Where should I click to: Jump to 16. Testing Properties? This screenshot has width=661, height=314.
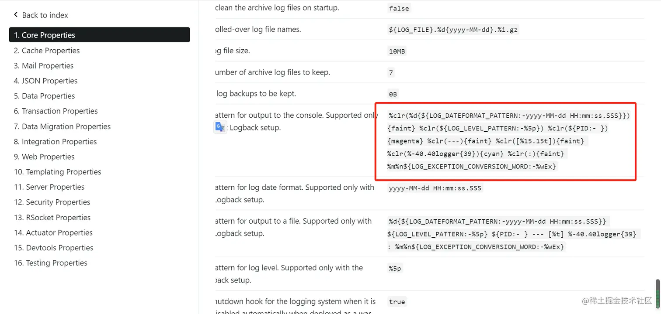tap(50, 263)
